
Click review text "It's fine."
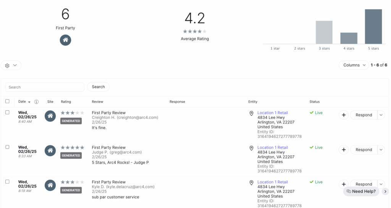[99, 128]
